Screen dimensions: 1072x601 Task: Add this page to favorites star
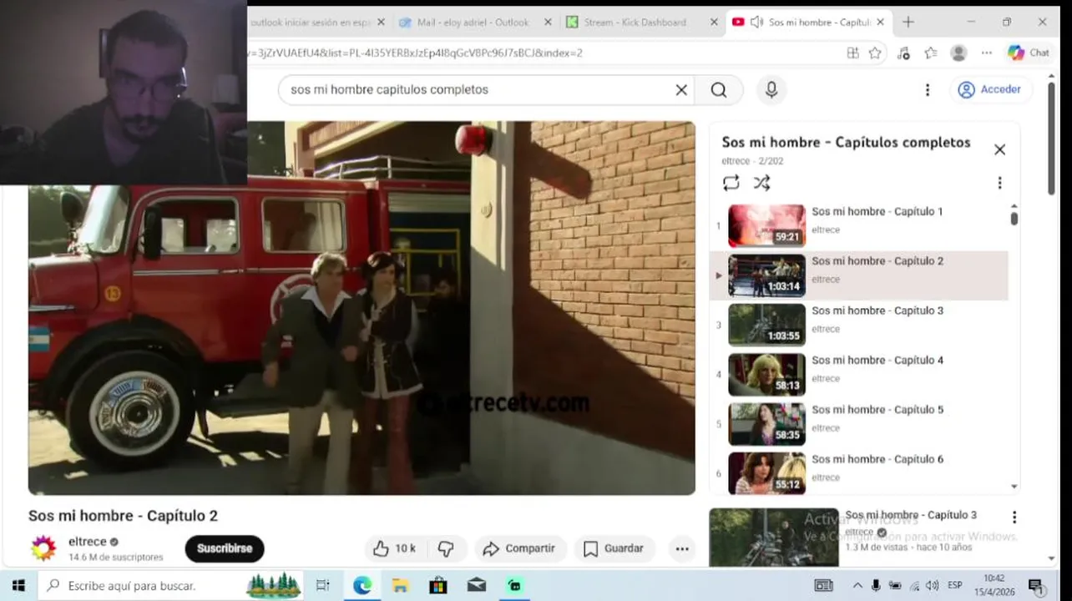[x=875, y=53]
